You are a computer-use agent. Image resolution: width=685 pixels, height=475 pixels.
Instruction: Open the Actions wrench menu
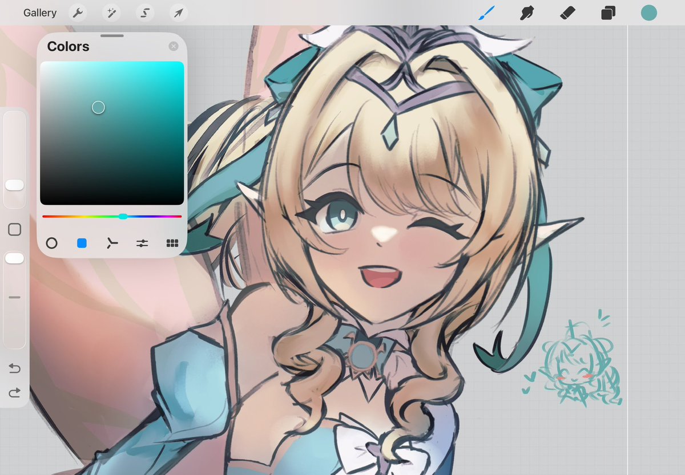(x=78, y=13)
